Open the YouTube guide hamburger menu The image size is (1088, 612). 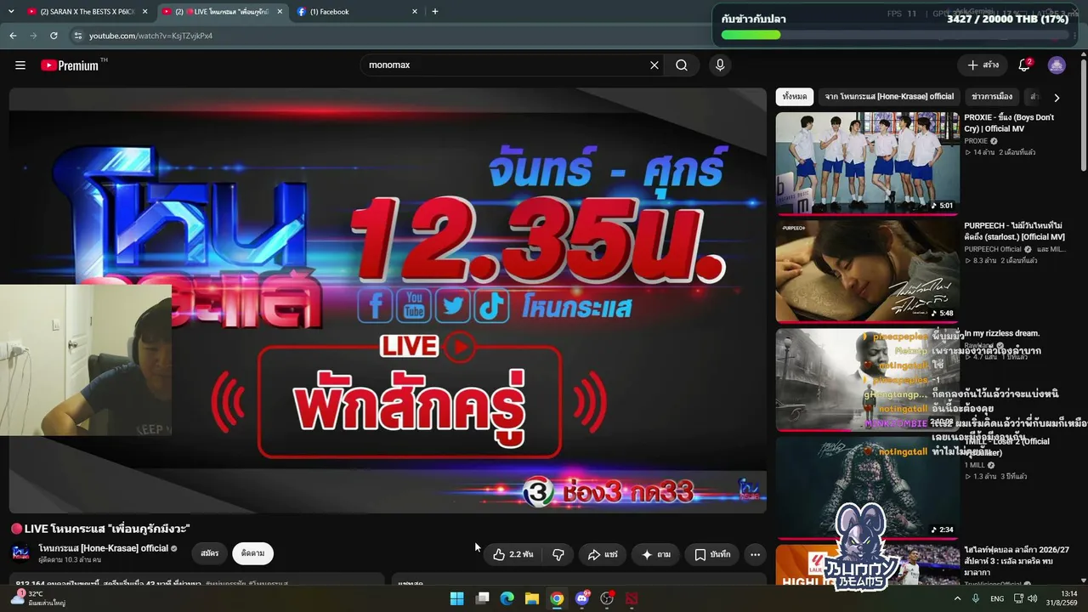[20, 65]
